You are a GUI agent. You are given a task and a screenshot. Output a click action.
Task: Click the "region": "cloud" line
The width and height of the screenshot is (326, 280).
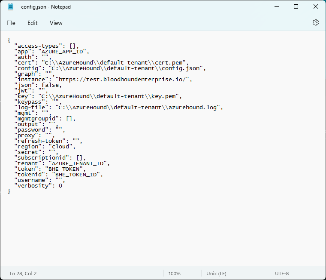click(45, 147)
